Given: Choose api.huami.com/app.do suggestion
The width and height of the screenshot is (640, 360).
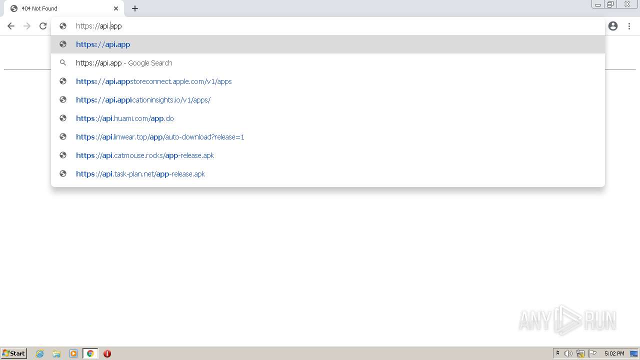Looking at the screenshot, I should [328, 118].
